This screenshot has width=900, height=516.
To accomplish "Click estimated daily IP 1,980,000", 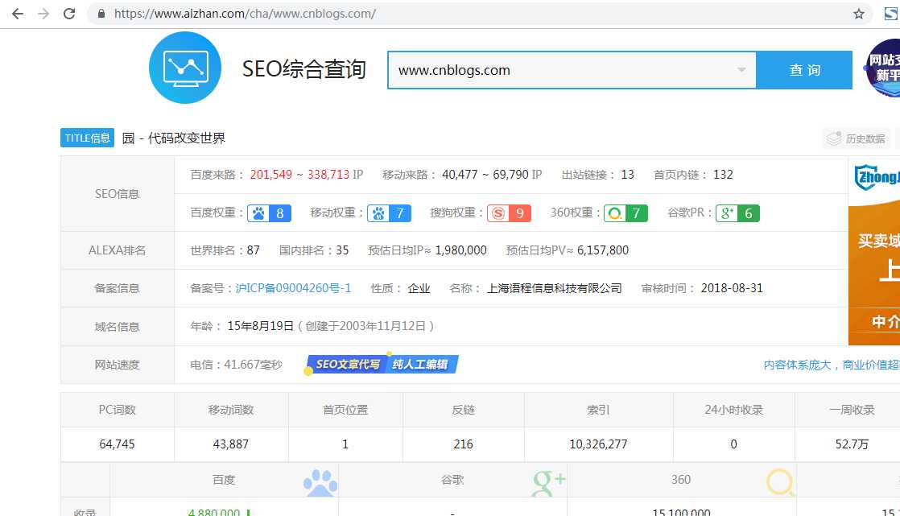I will pos(461,250).
